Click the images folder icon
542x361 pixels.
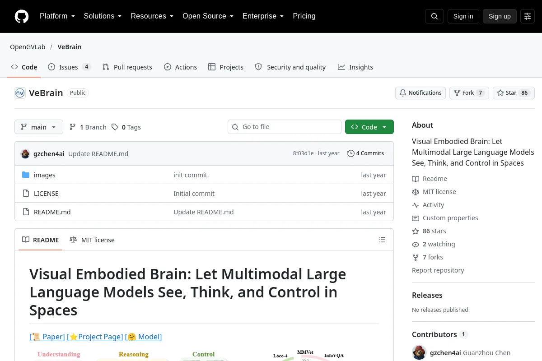26,175
